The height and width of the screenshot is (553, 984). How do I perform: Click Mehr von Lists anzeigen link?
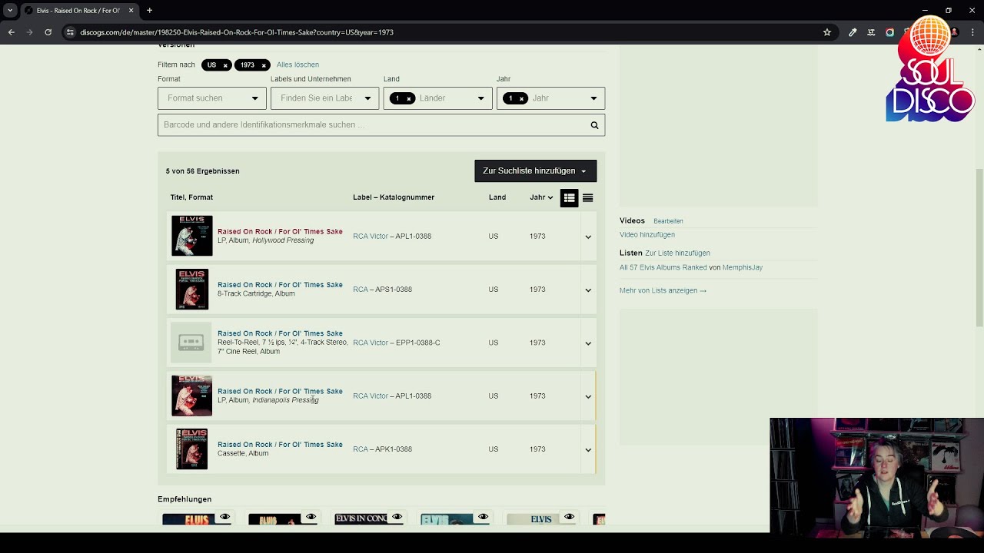click(x=663, y=290)
